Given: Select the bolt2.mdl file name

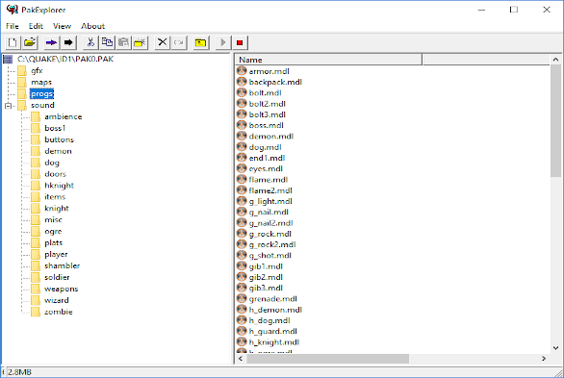Looking at the screenshot, I should [268, 104].
